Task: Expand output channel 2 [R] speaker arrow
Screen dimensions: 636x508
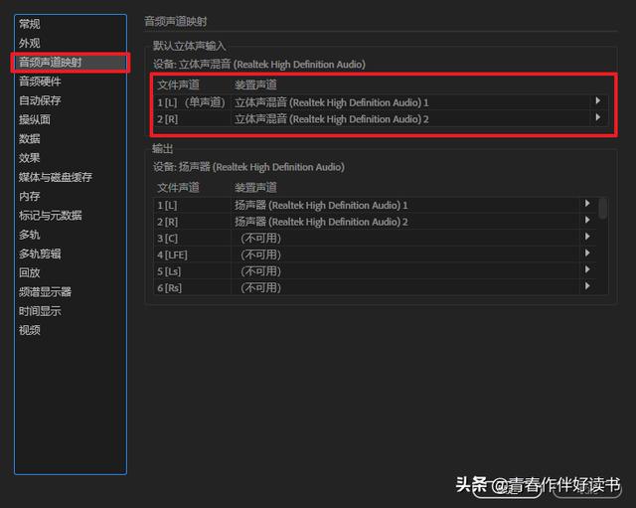Action: [587, 221]
